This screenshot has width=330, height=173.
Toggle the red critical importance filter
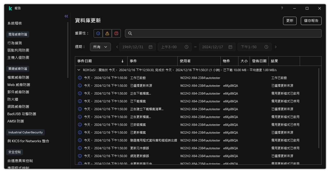tap(116, 33)
